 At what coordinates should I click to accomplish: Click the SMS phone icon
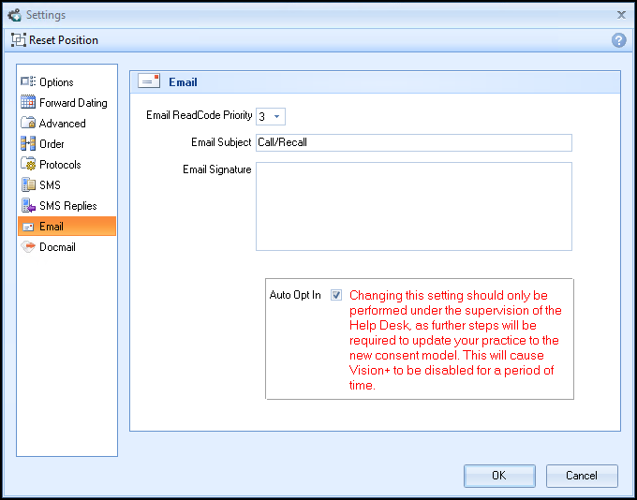pyautogui.click(x=28, y=185)
